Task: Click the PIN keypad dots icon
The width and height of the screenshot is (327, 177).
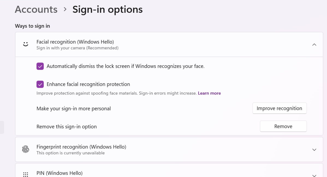Action: [26, 174]
